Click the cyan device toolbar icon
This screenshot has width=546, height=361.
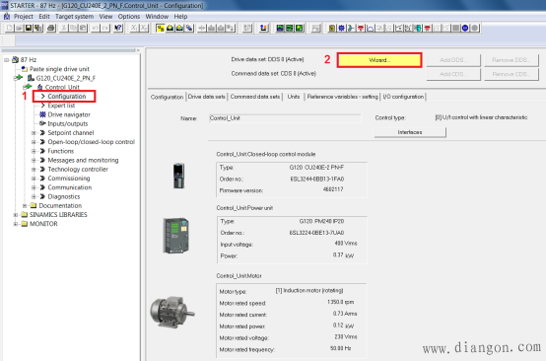(x=418, y=28)
